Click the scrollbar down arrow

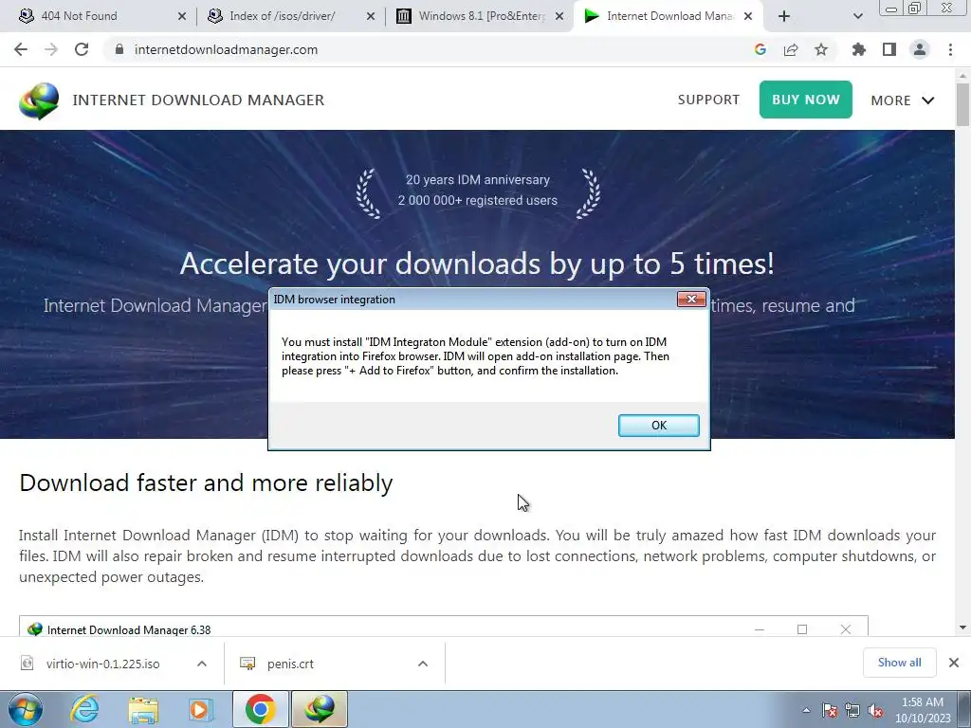click(x=963, y=628)
